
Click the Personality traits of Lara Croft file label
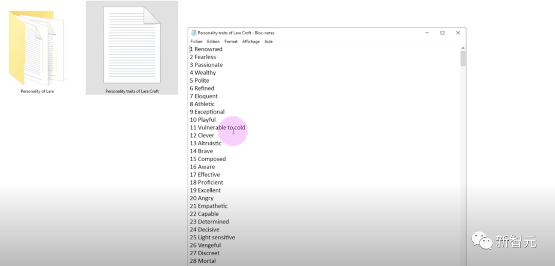[x=132, y=91]
